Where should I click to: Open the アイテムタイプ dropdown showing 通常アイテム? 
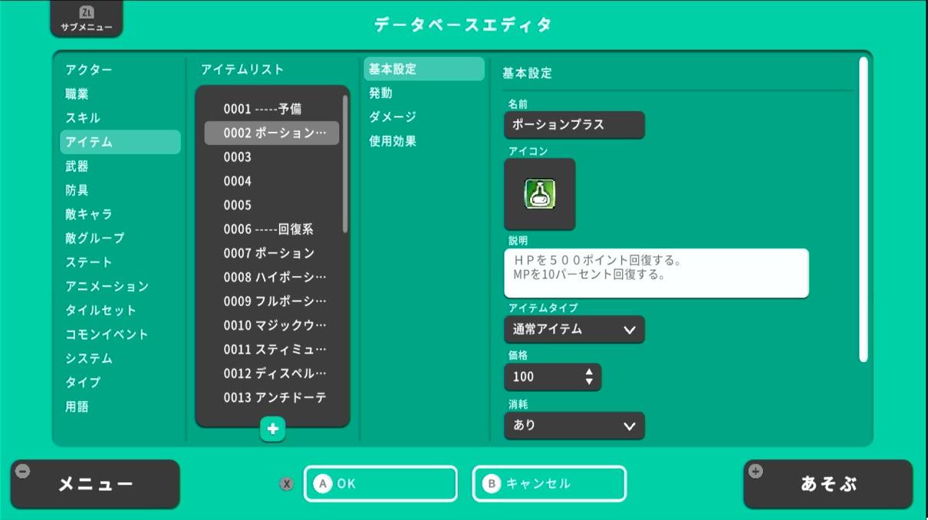click(574, 329)
